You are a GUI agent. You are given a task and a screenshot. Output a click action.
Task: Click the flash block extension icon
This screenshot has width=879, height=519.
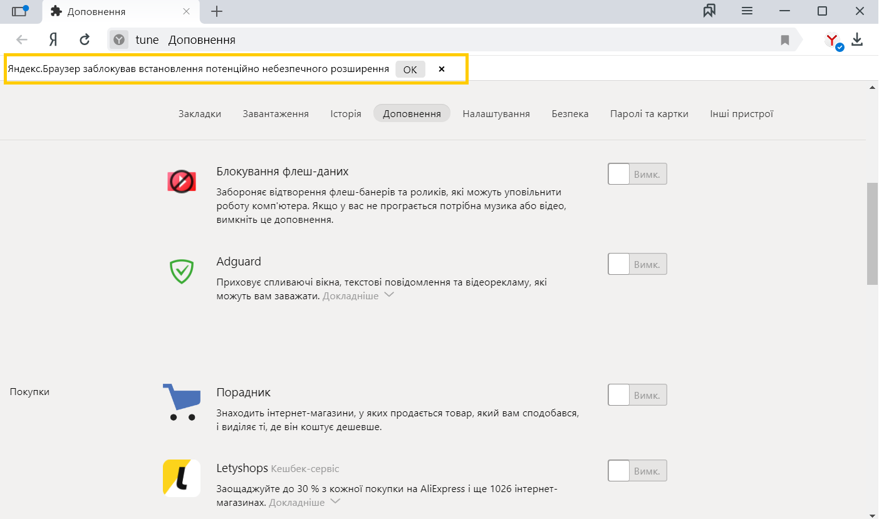(x=182, y=182)
